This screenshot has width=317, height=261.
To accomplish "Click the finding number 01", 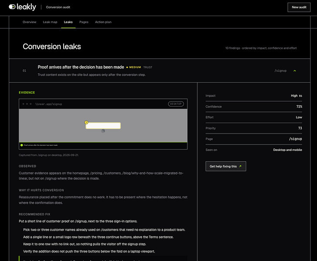I will 24,71.
